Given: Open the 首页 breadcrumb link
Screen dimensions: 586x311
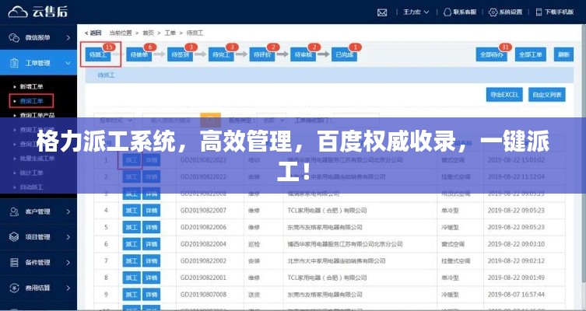Looking at the screenshot, I should tap(148, 33).
